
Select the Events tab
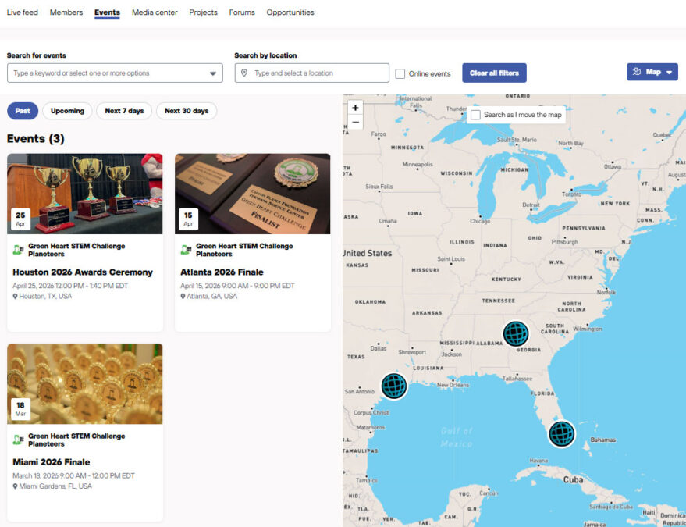click(x=107, y=12)
